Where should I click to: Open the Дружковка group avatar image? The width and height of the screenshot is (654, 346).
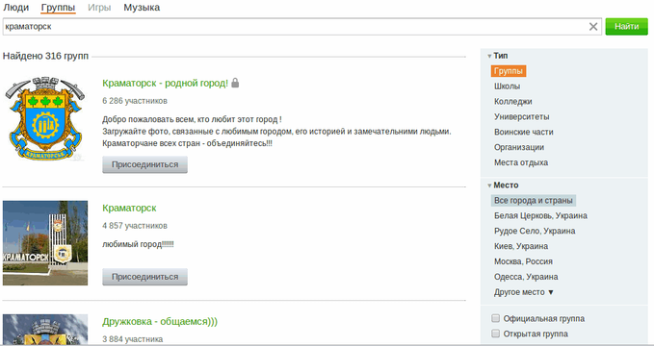45,330
